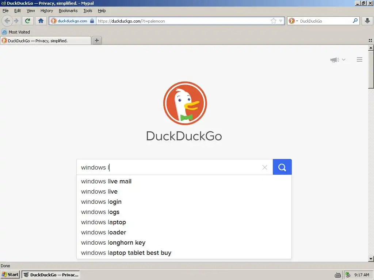Open the View menu
Screen dimensions: 374x280
click(x=31, y=11)
